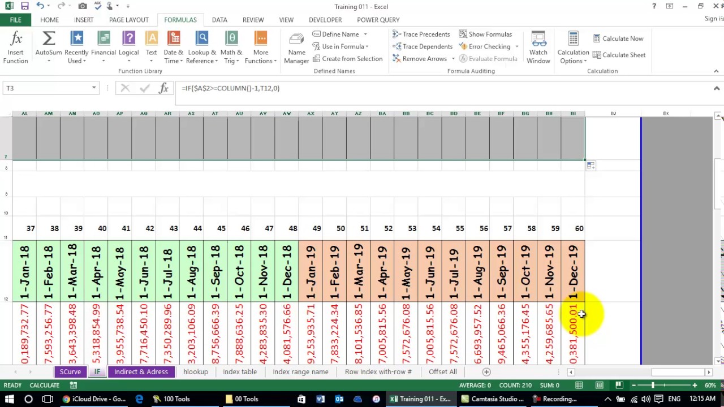This screenshot has height=407, width=724.
Task: Open Help question mark
Action: coord(654,6)
